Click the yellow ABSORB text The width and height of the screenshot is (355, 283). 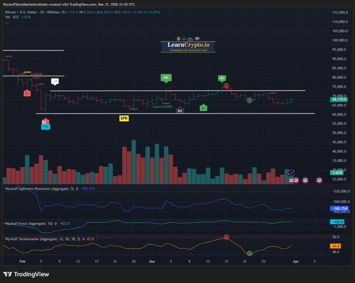pos(27,72)
